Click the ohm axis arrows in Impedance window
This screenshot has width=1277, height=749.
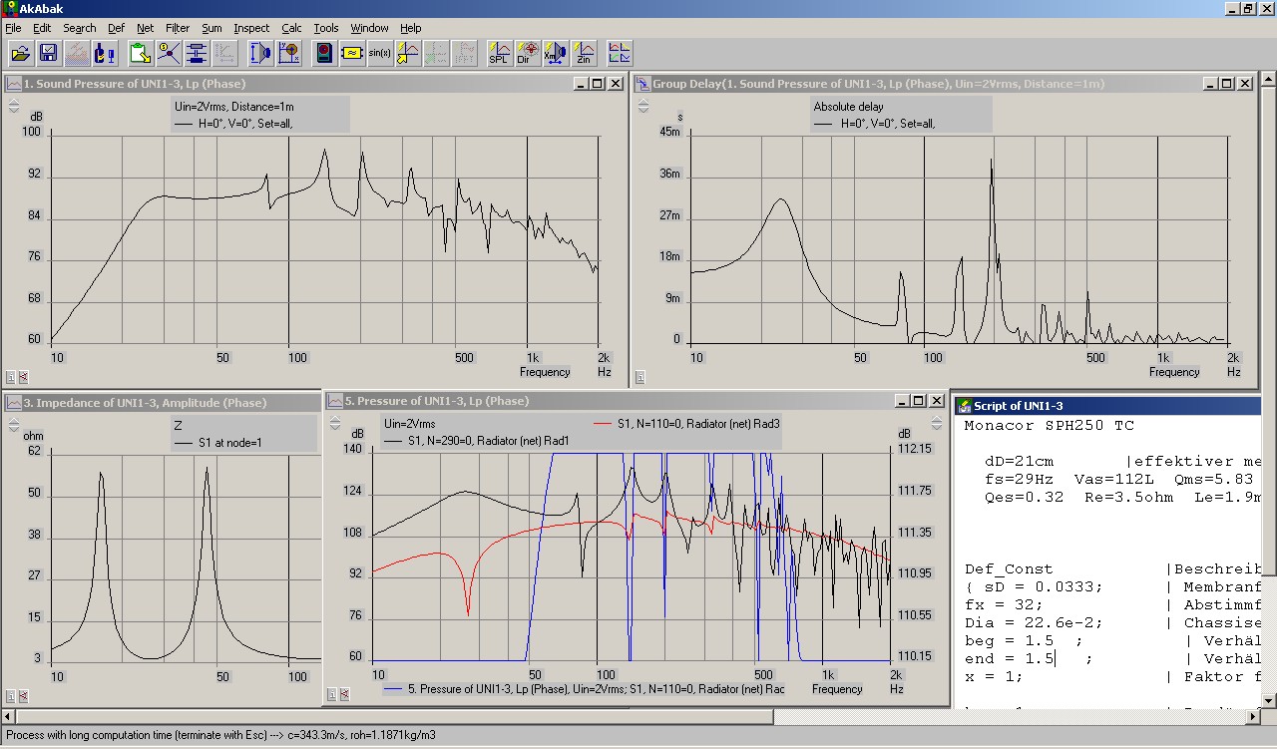click(14, 424)
